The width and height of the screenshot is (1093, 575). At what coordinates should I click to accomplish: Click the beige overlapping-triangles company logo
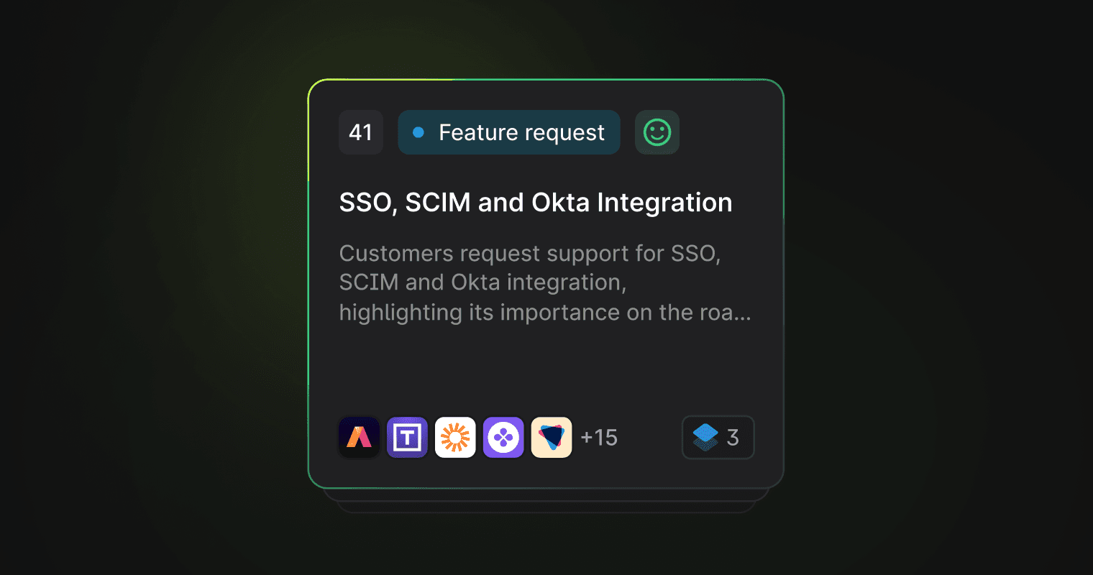point(552,437)
